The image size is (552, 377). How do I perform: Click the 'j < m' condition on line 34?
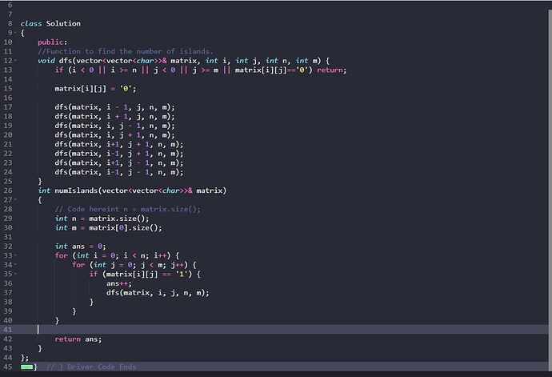click(153, 265)
